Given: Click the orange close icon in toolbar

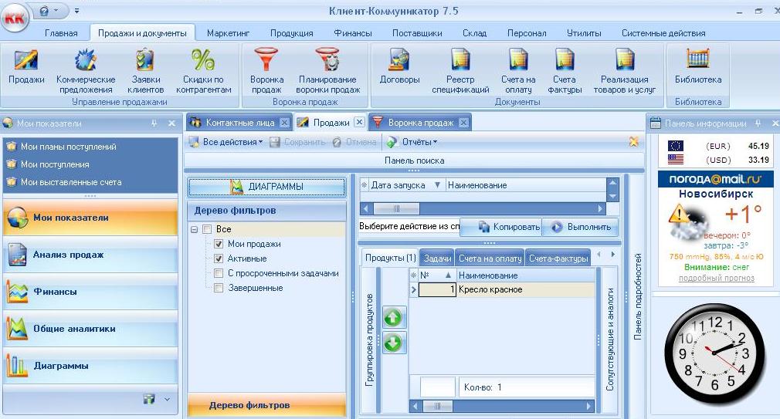Looking at the screenshot, I should pos(634,142).
